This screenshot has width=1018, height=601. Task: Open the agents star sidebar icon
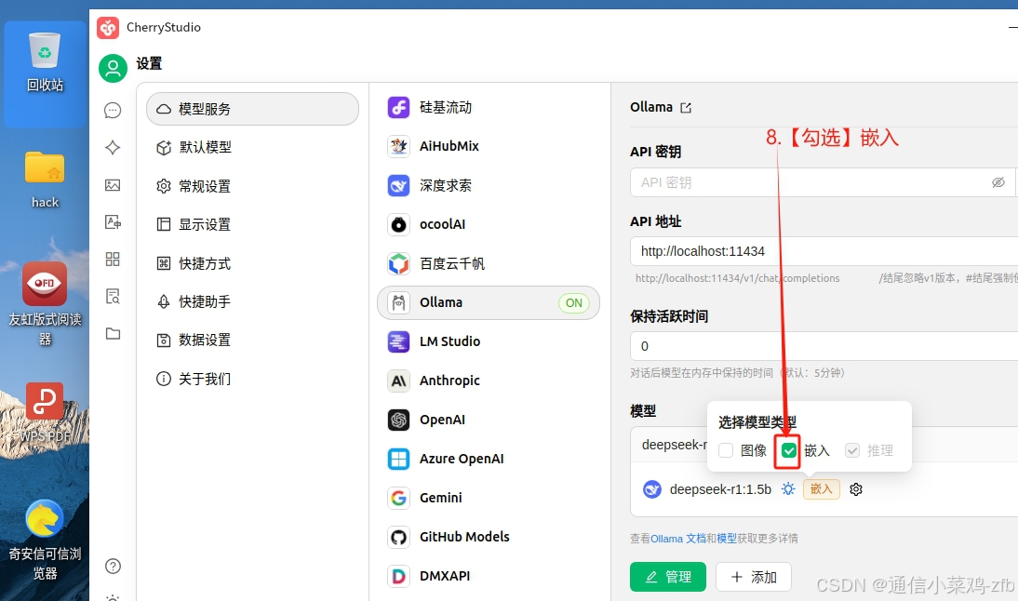pyautogui.click(x=113, y=147)
